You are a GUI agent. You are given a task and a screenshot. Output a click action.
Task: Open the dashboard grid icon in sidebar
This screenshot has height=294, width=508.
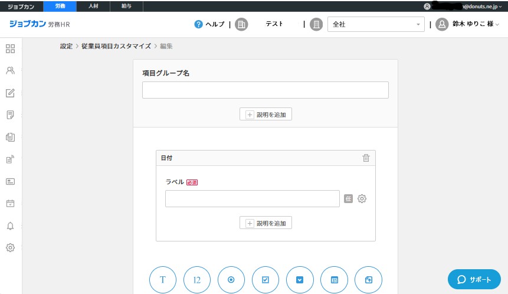click(10, 48)
